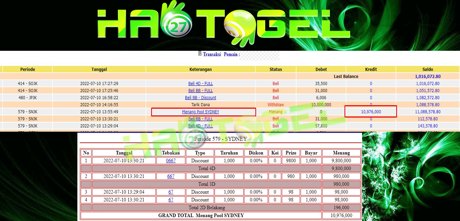Open the Beli BB - FULL link at 13:30:21

201,119
